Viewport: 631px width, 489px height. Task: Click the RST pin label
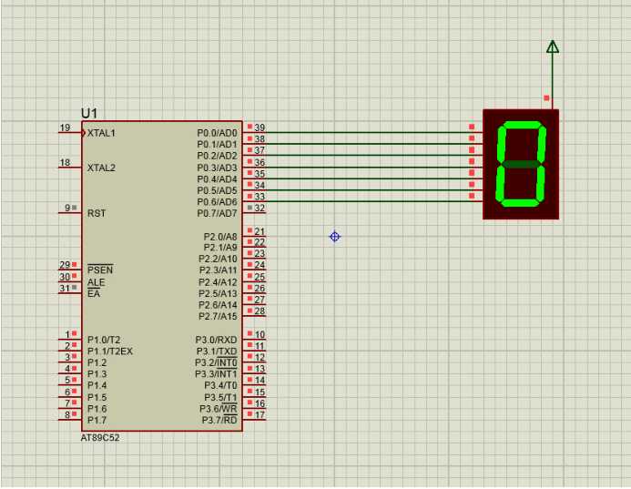[x=97, y=213]
